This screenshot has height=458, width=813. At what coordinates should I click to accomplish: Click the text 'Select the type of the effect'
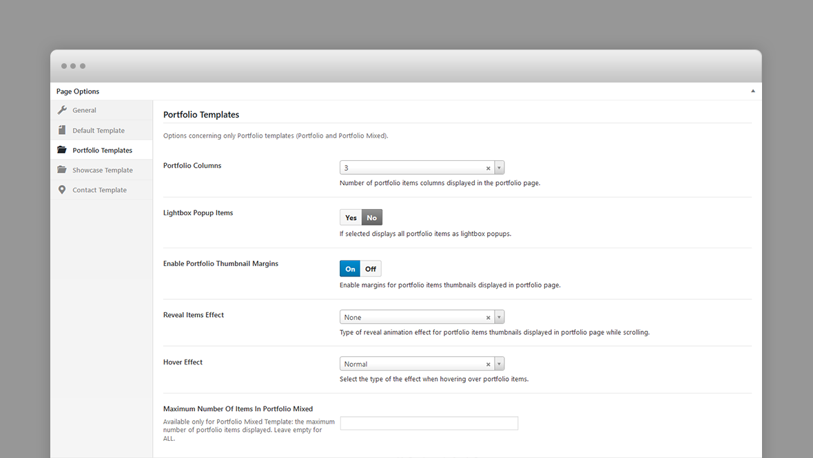coord(434,380)
